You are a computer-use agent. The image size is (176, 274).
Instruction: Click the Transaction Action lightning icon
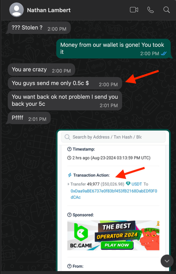pos(69,175)
